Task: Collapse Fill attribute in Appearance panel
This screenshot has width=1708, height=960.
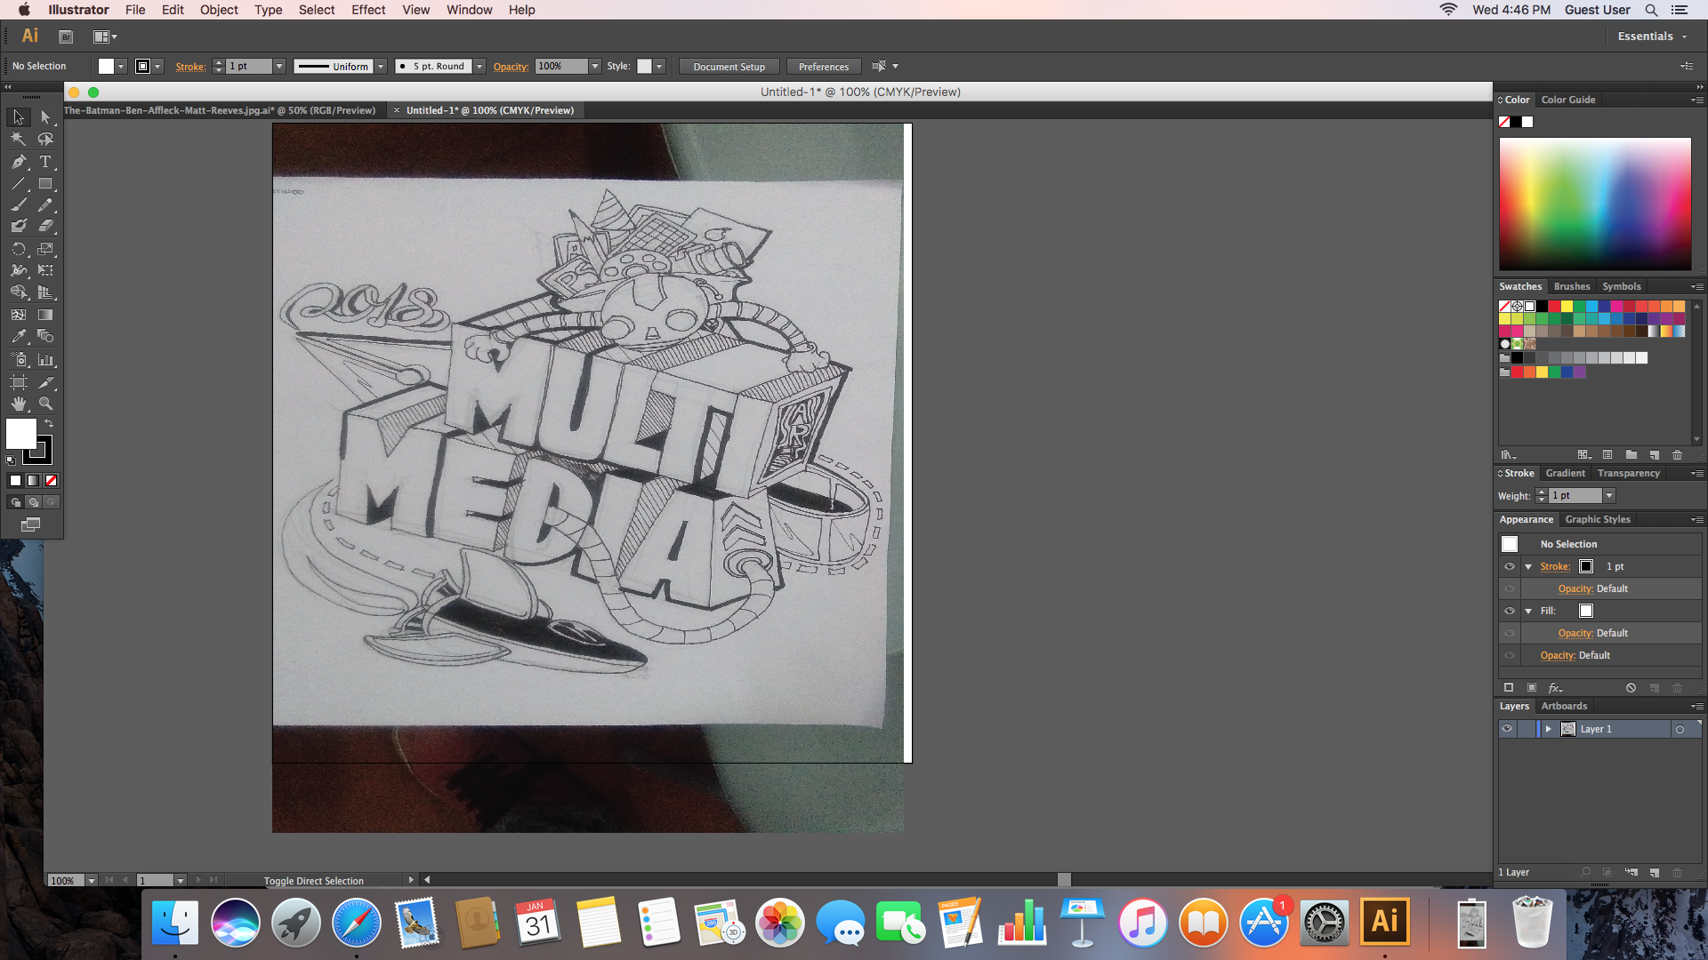Action: coord(1528,611)
